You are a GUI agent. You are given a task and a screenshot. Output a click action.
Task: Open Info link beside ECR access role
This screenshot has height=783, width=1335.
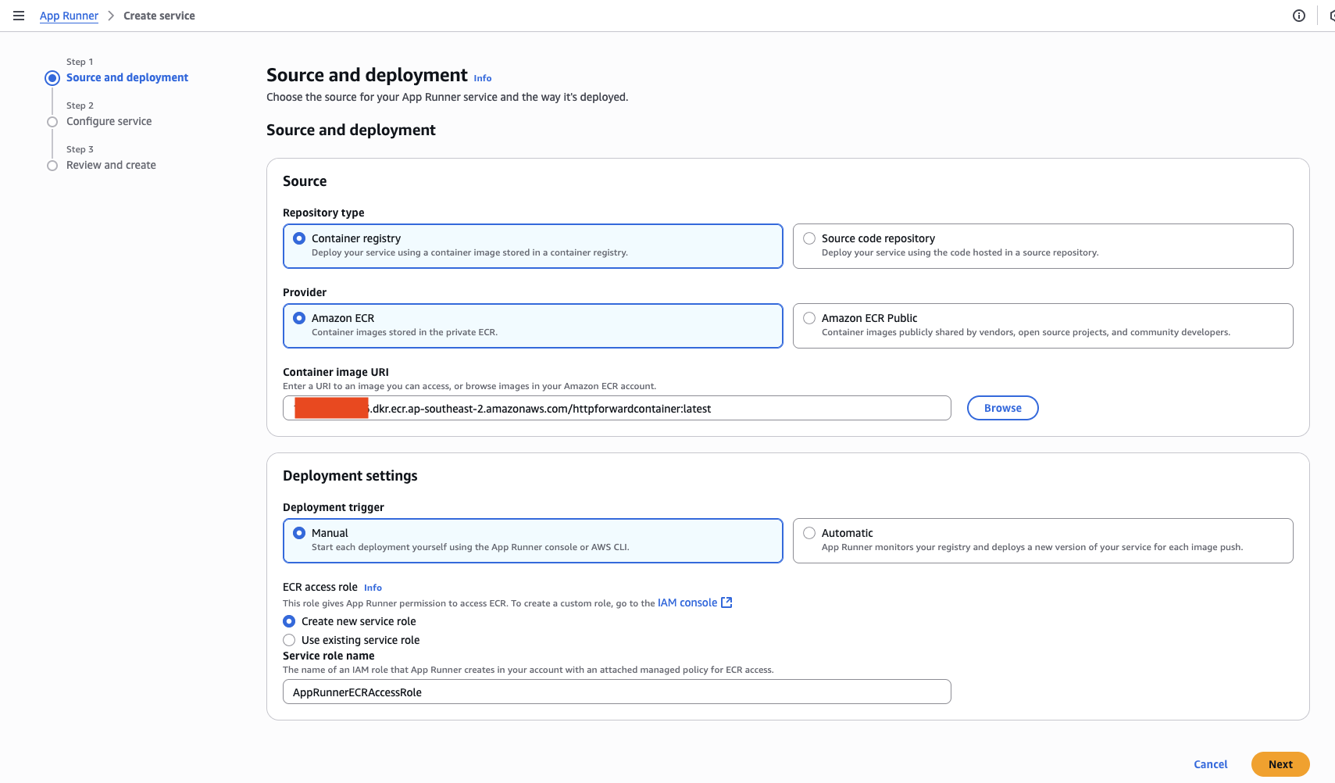click(x=373, y=588)
